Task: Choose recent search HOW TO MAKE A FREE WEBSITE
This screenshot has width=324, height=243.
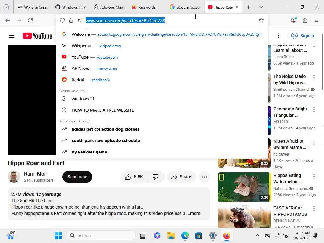Action: (162, 110)
